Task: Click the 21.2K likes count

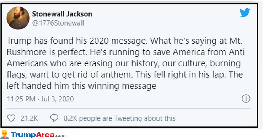Action: coord(29,118)
